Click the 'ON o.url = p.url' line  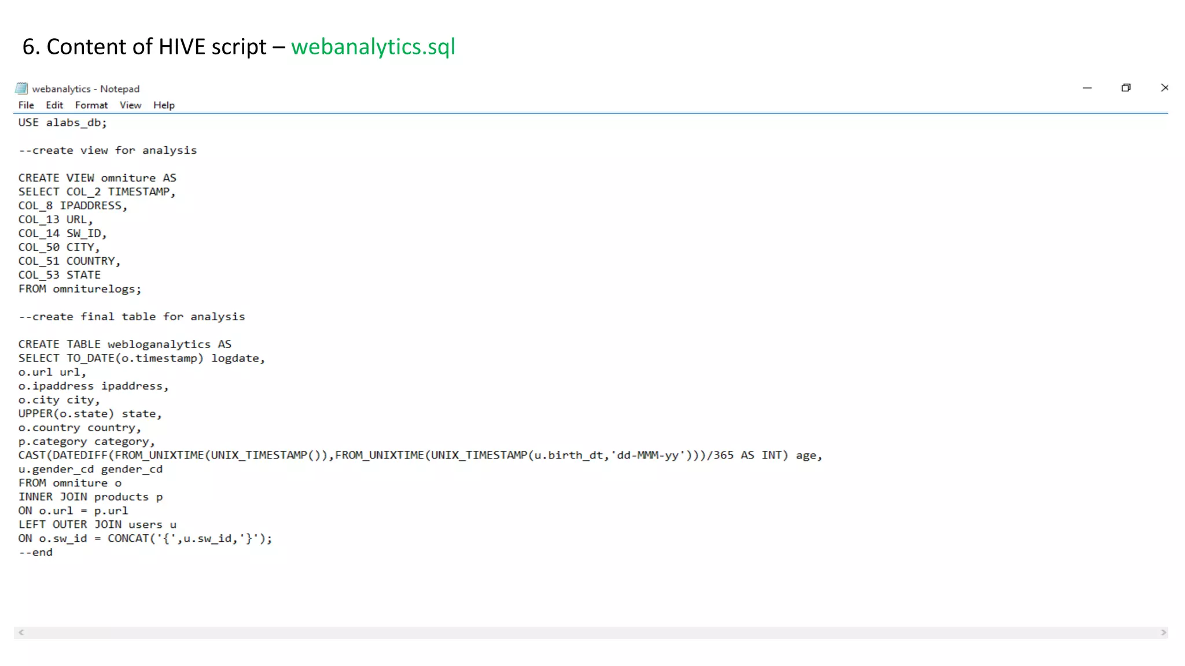point(73,511)
